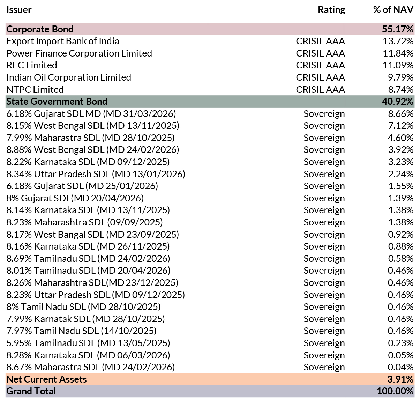Image resolution: width=420 pixels, height=400 pixels.
Task: Select 6.18% Gujarat SDL 25/01/2026
Action: tap(82, 186)
